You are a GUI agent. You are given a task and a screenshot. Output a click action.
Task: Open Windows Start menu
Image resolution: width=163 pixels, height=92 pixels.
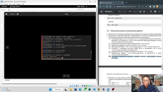point(50,89)
